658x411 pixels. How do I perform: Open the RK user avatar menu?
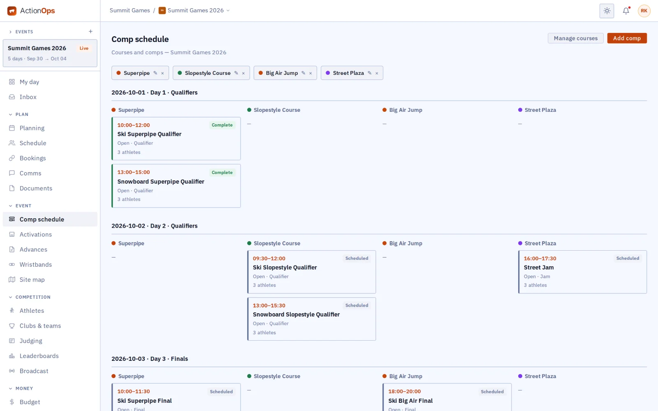point(644,11)
